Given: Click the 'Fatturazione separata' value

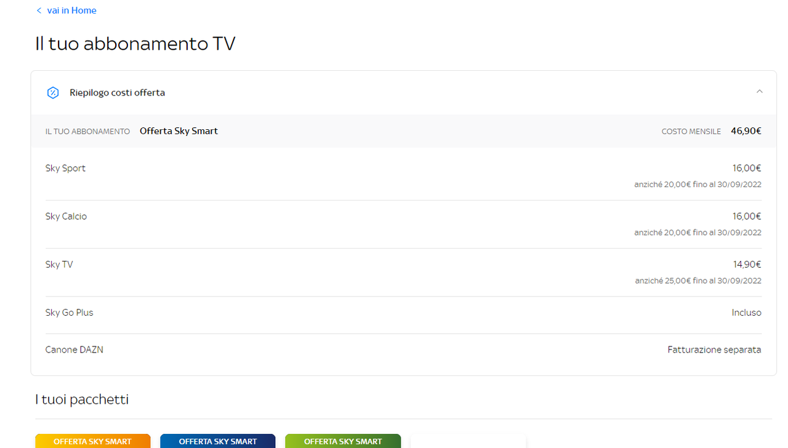Looking at the screenshot, I should [x=714, y=350].
